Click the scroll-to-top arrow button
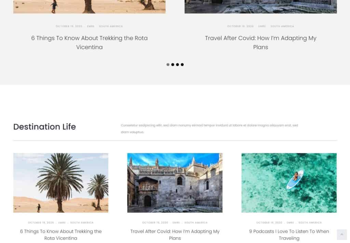350x243 pixels. coord(342,234)
